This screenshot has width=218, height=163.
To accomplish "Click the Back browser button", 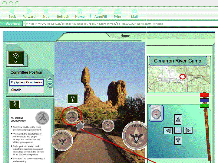I will click(12, 13).
